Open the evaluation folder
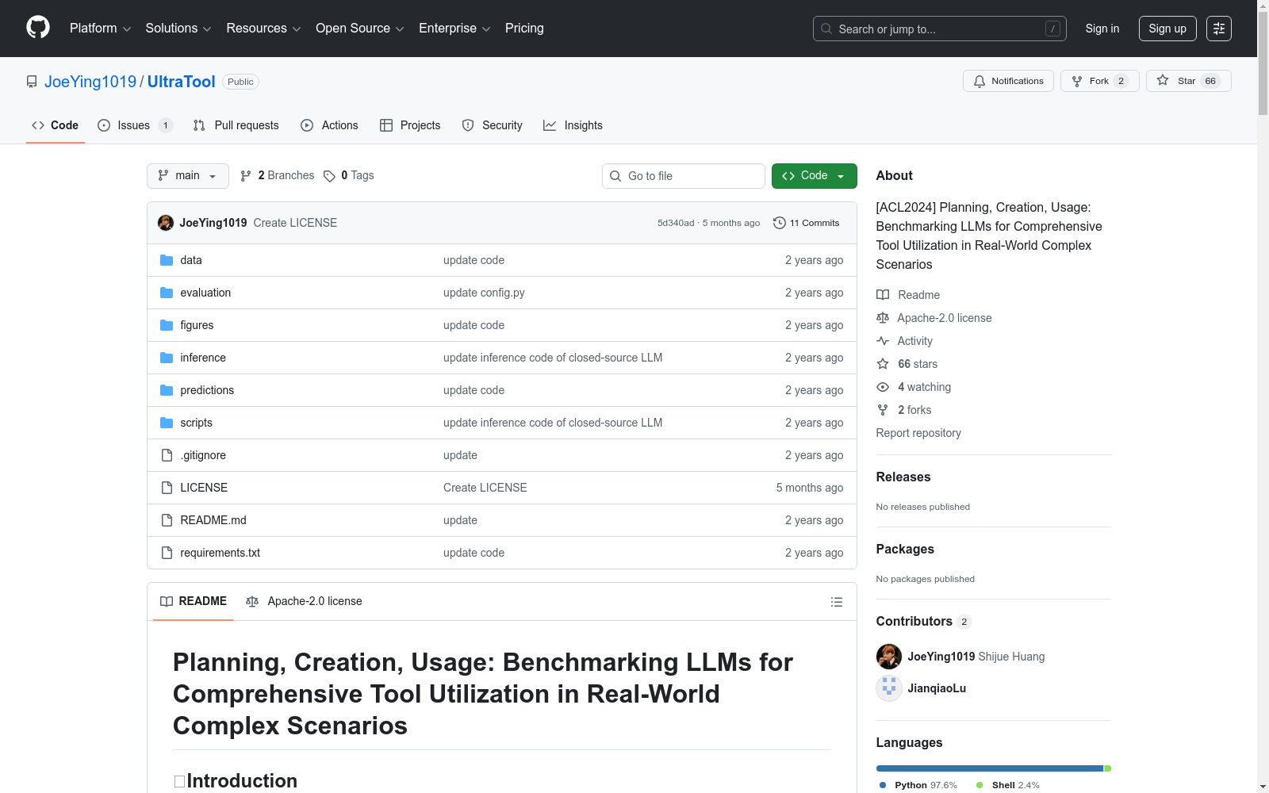 (x=205, y=293)
